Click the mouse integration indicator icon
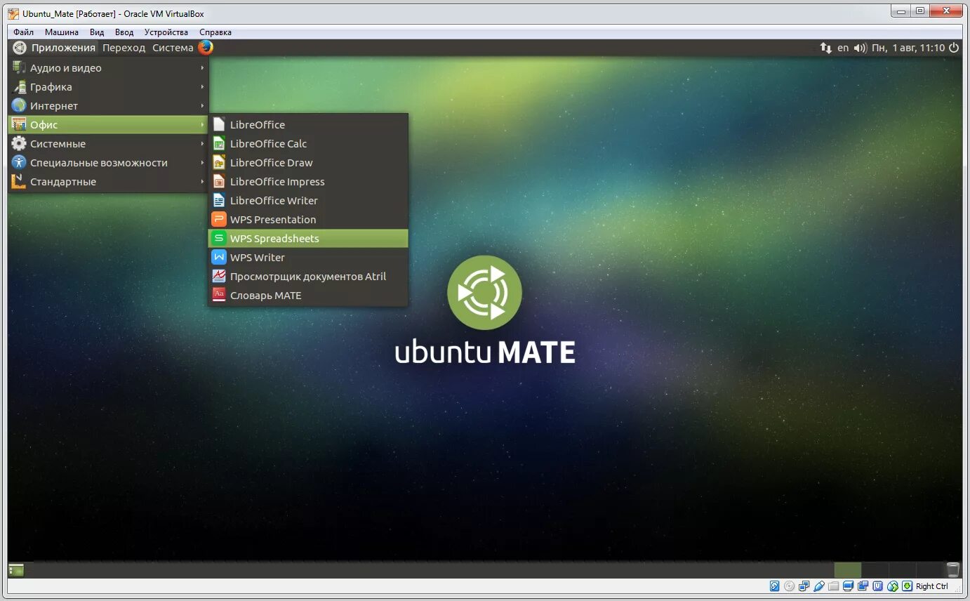This screenshot has width=970, height=601. [x=892, y=586]
